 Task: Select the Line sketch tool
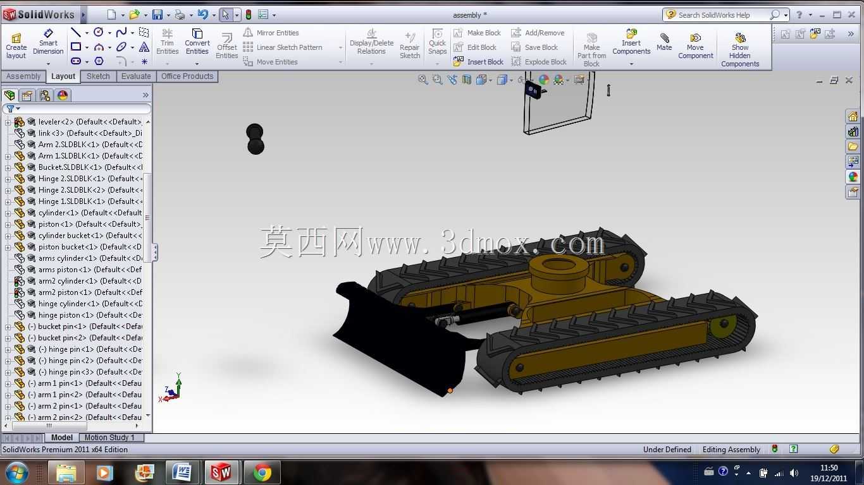click(76, 32)
